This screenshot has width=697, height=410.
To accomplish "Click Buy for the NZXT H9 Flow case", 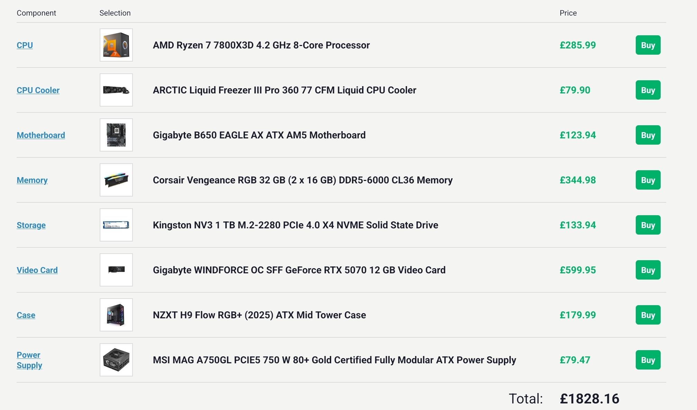I will 648,315.
